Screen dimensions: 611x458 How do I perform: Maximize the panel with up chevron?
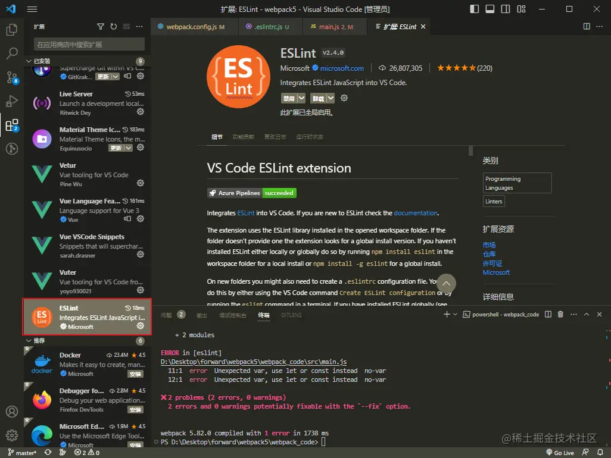(587, 315)
